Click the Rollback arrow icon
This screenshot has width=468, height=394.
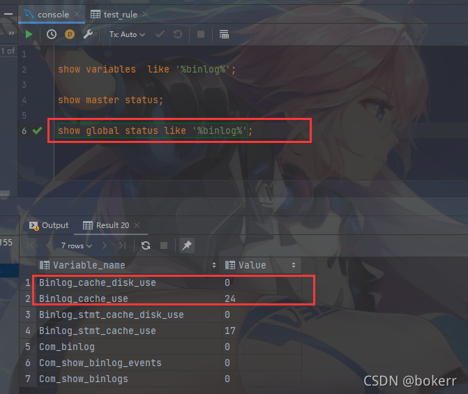point(178,35)
